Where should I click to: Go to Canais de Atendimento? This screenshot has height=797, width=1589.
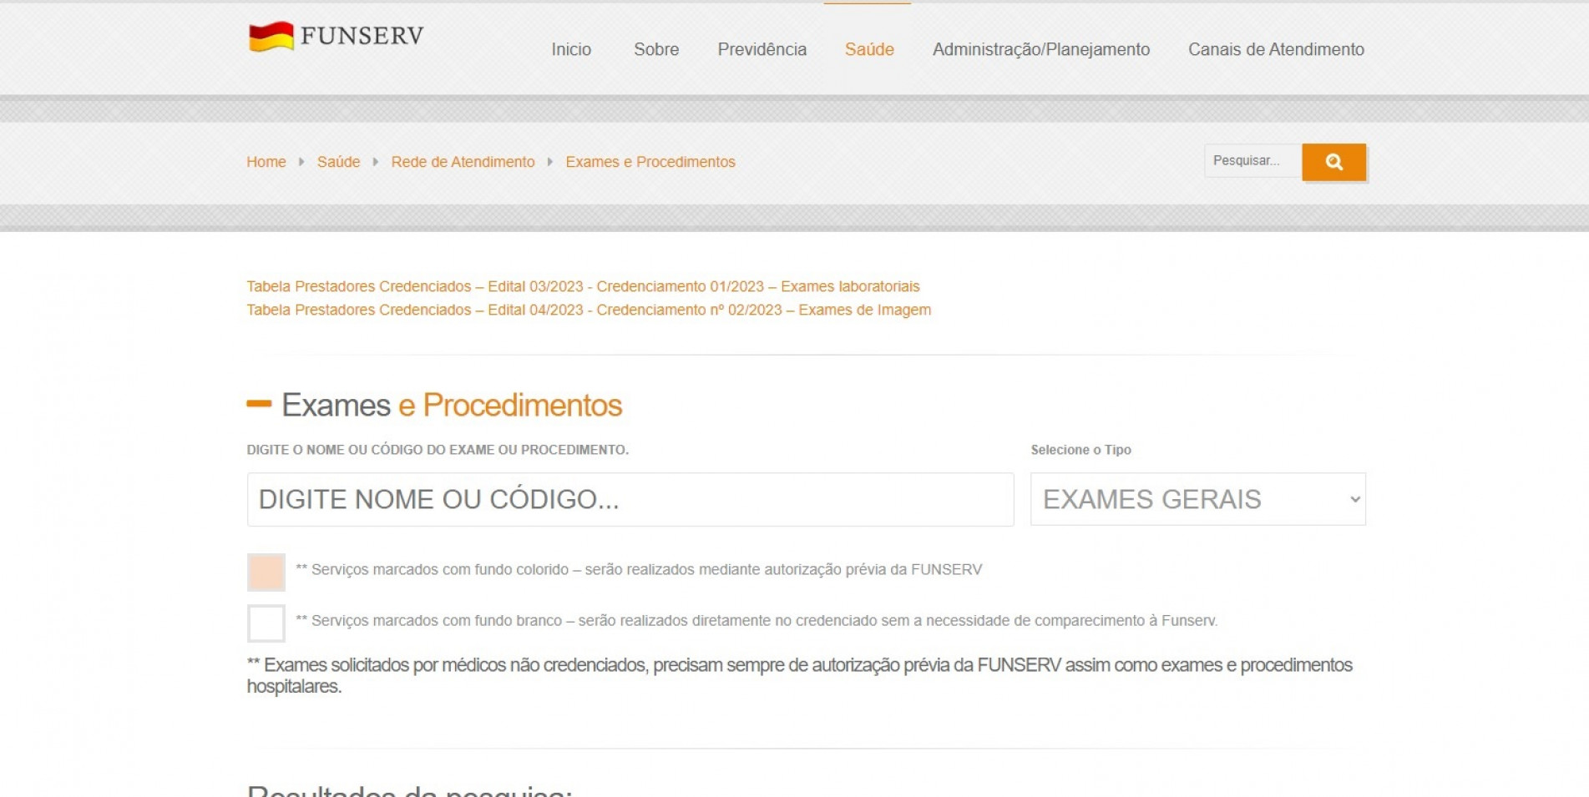1276,49
